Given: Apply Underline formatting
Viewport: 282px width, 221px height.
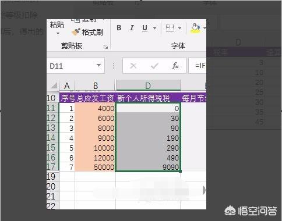Looking at the screenshot, I should [144, 28].
